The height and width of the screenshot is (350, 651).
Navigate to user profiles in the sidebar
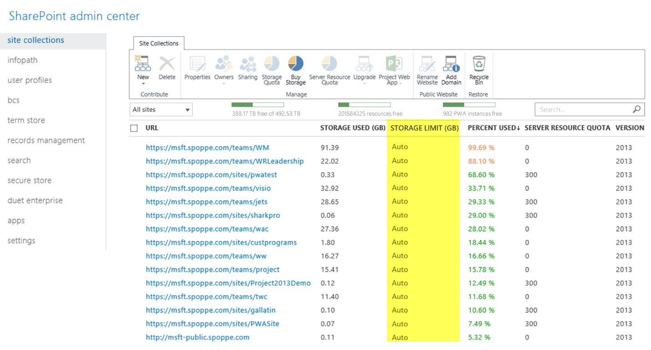pos(29,80)
